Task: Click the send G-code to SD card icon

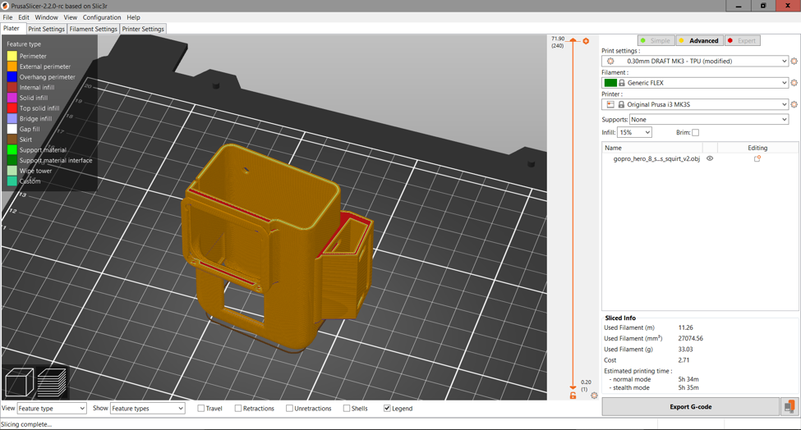Action: [789, 406]
